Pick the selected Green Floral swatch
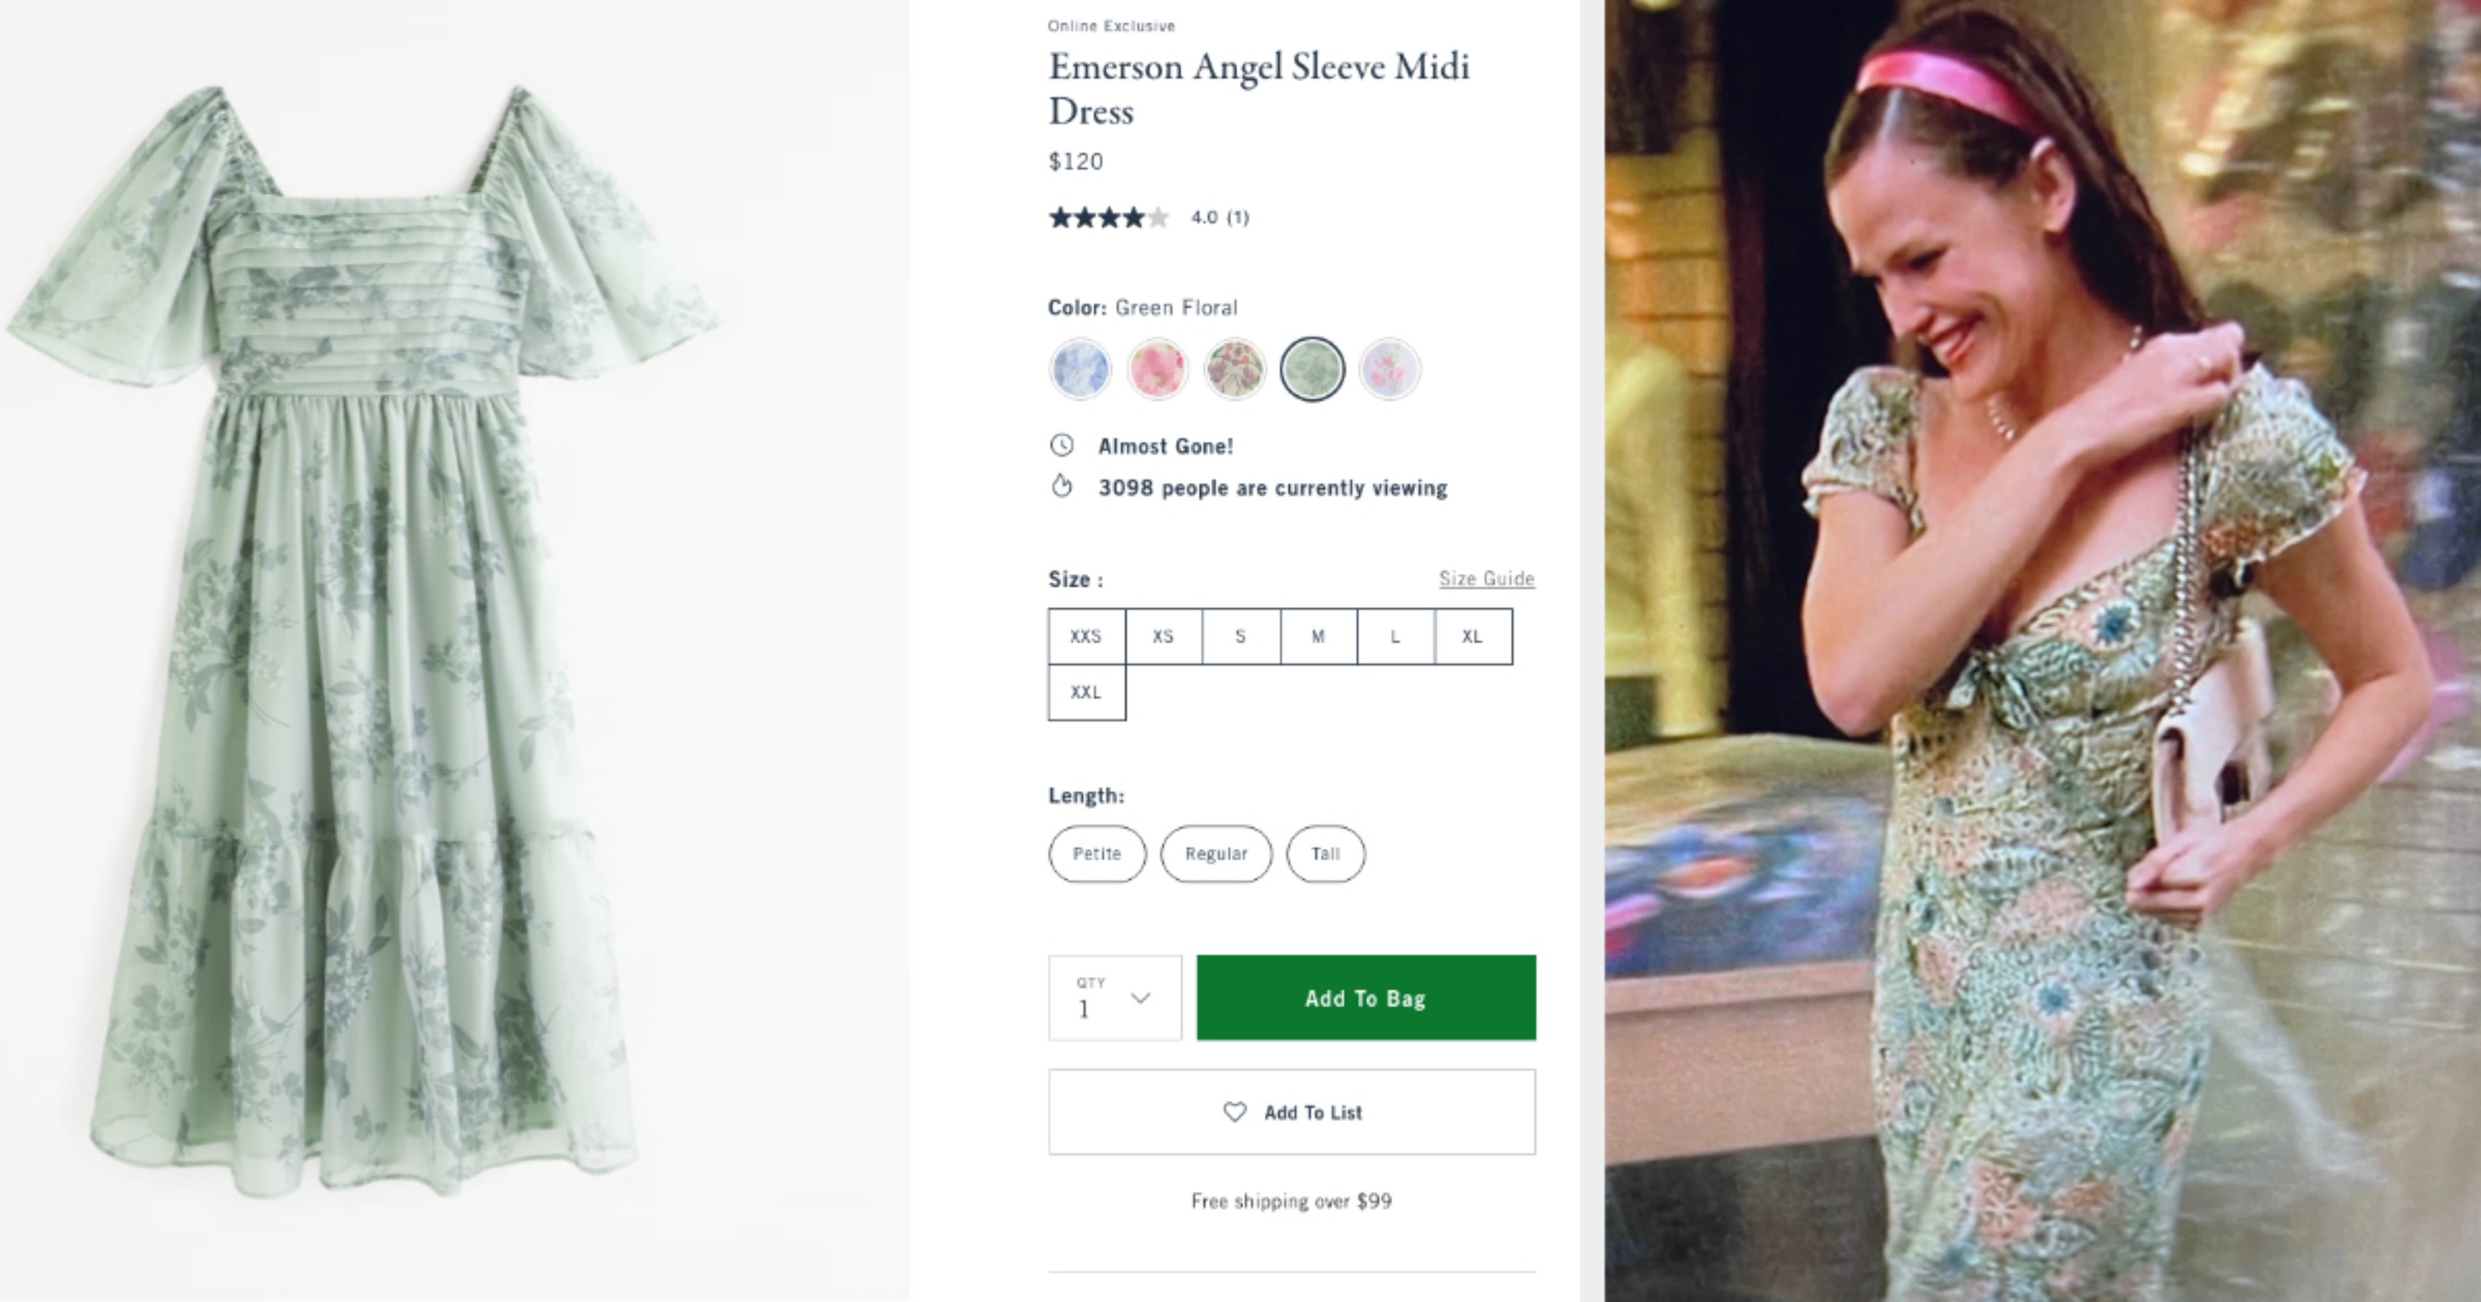 click(1312, 369)
